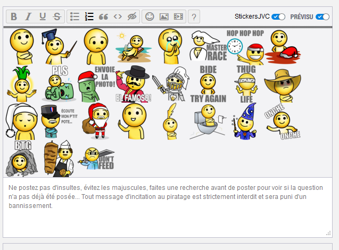
Task: Apply strikethrough to text
Action: coord(57,16)
